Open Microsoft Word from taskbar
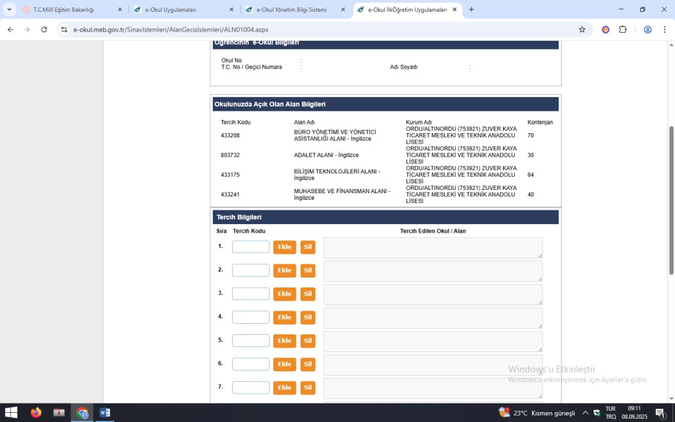The height and width of the screenshot is (422, 675). (x=105, y=413)
